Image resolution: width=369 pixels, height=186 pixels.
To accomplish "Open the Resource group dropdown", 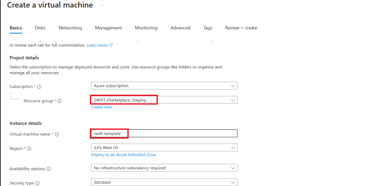I will point(164,100).
